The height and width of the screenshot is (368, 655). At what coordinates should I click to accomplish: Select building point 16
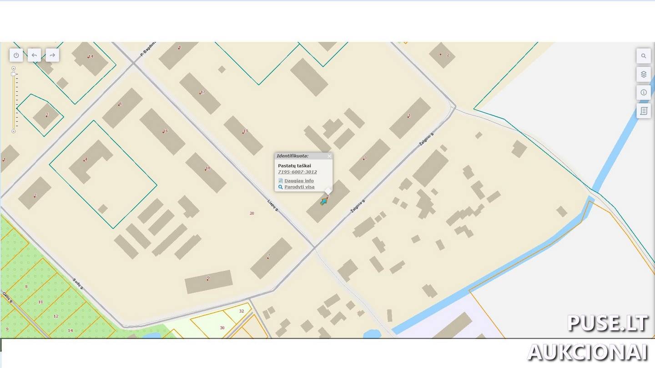[x=165, y=131]
